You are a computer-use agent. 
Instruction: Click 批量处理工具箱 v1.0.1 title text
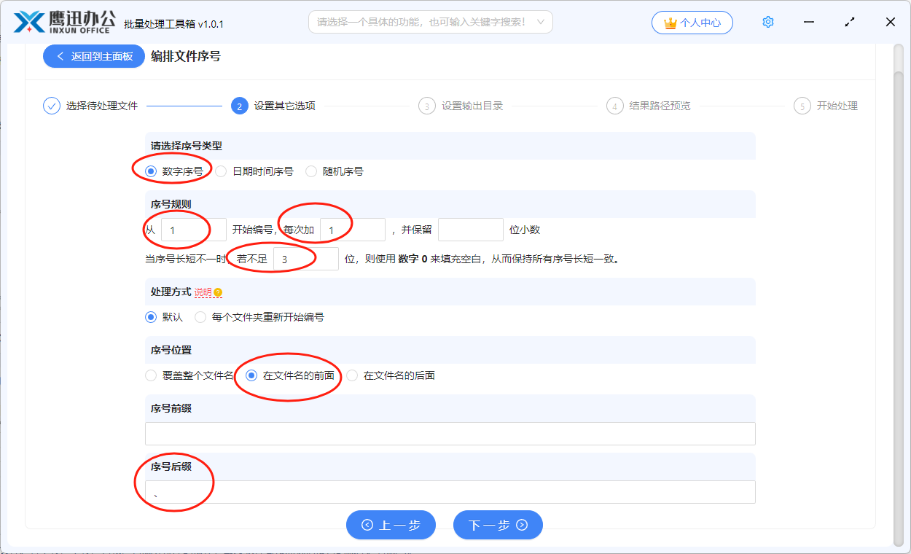174,24
